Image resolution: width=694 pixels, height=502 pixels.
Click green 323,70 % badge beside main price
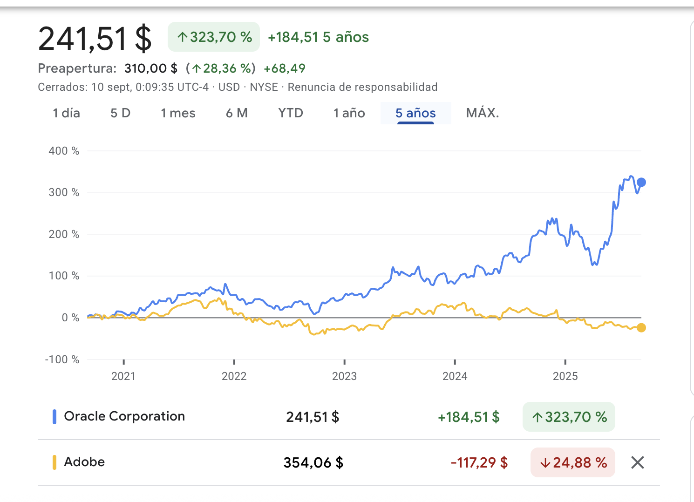214,37
